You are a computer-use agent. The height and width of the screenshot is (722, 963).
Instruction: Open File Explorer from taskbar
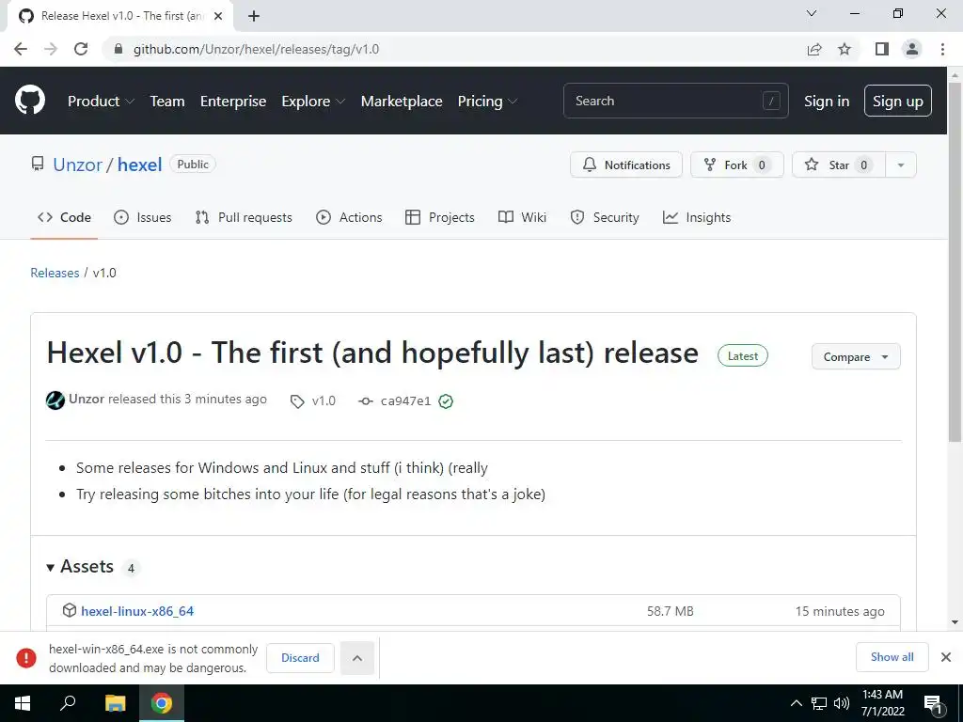point(115,703)
